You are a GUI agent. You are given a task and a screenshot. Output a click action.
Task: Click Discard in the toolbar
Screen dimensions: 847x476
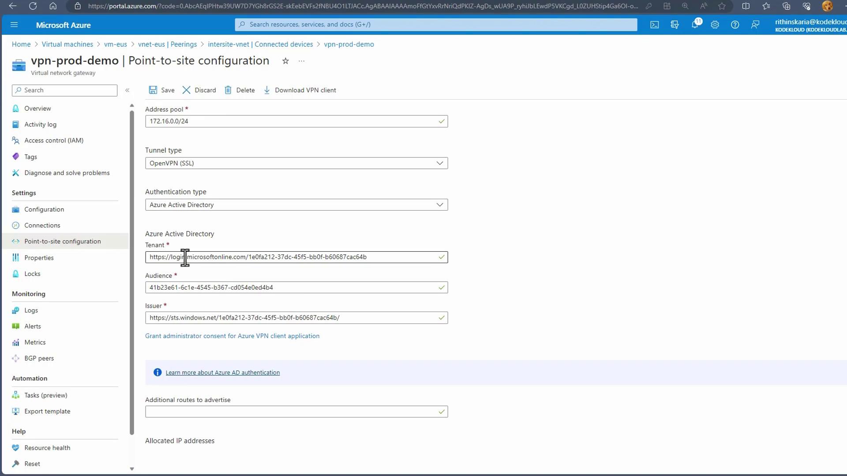199,90
